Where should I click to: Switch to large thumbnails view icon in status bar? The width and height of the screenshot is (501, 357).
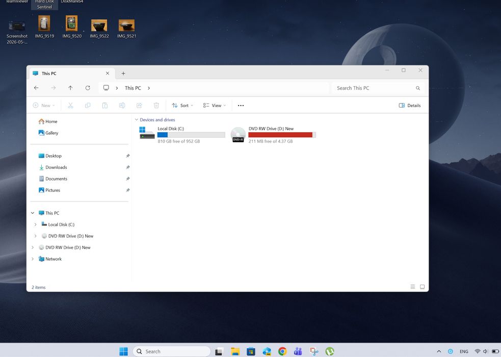(x=422, y=287)
